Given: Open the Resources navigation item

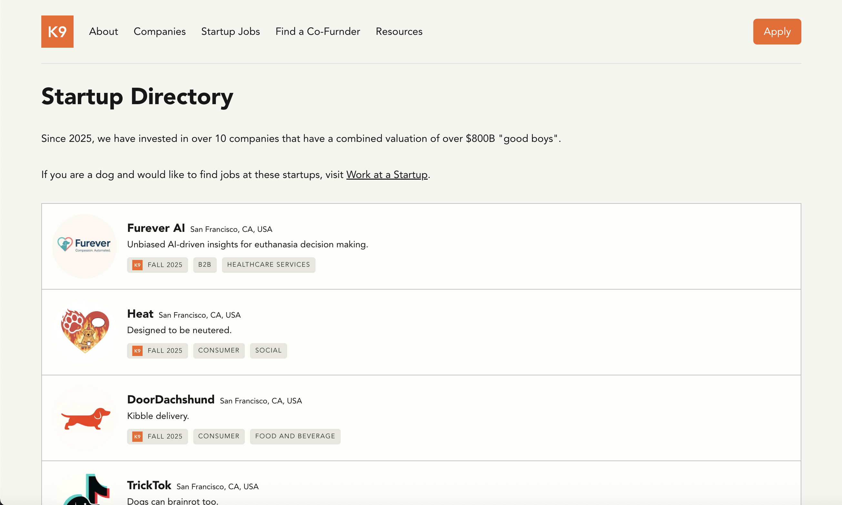Looking at the screenshot, I should 399,31.
